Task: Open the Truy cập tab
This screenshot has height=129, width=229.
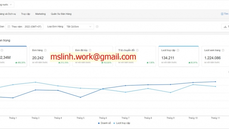Action: click(26, 14)
